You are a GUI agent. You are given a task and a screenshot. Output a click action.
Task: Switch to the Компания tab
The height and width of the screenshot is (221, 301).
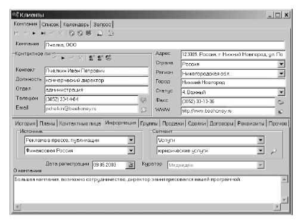(26, 24)
